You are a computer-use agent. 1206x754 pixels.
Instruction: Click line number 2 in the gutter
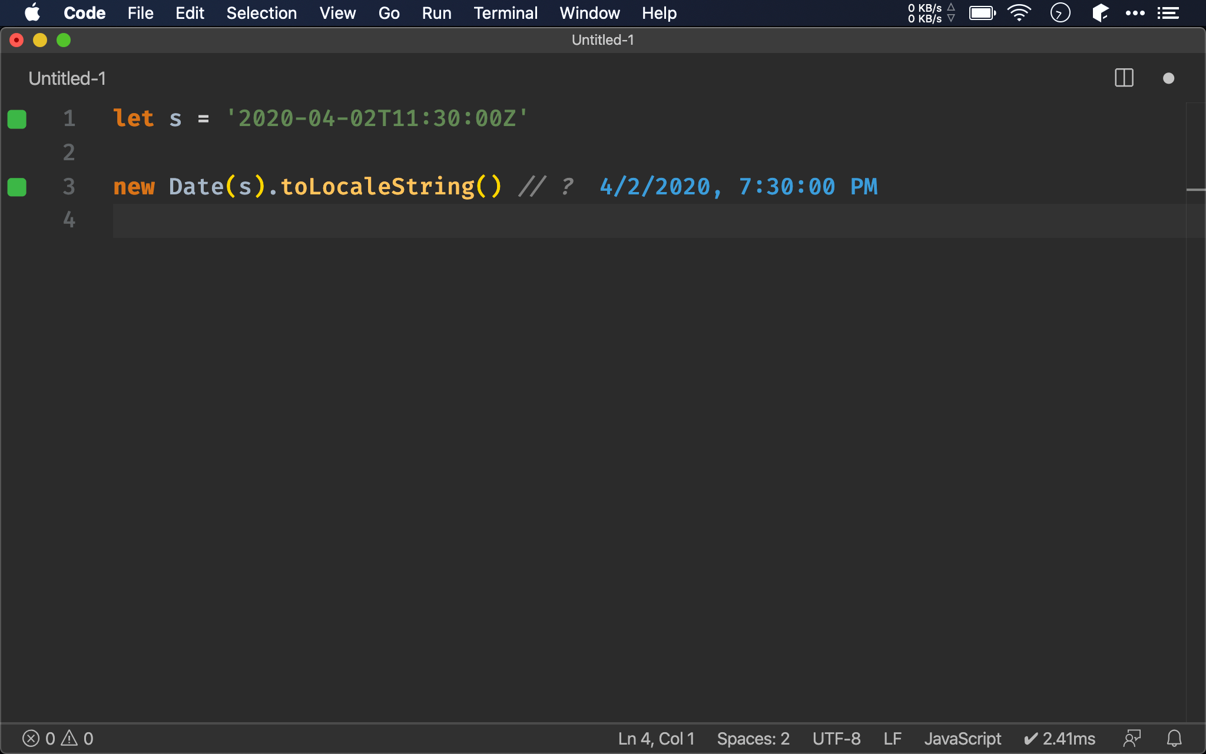coord(69,153)
